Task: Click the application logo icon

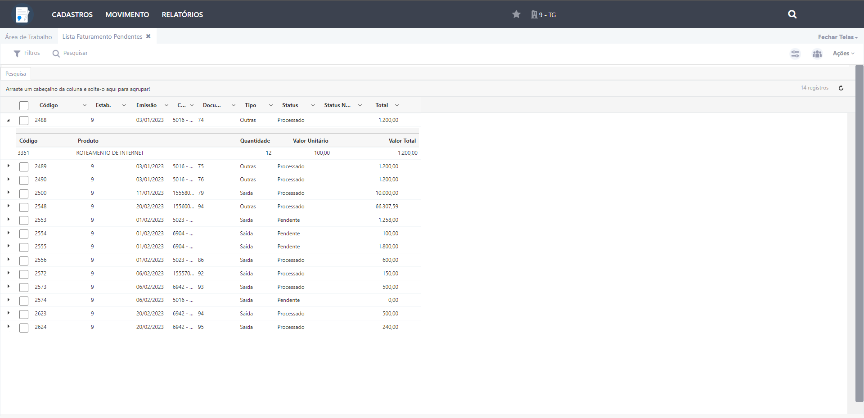Action: 22,14
